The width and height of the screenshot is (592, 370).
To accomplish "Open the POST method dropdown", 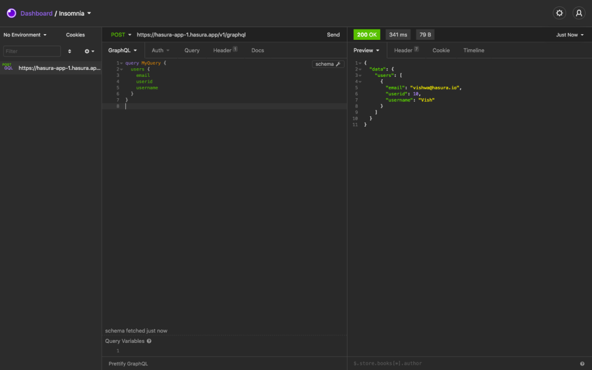I will tap(121, 35).
